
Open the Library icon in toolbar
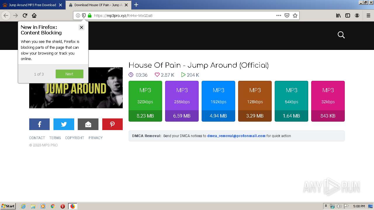coord(338,15)
